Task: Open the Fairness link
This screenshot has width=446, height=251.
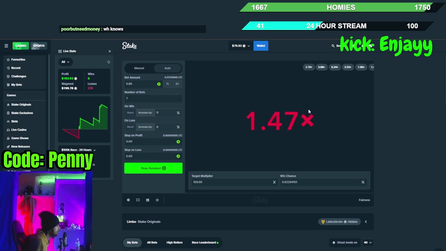Action: 364,200
